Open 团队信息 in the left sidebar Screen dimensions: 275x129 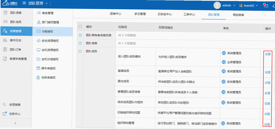pyautogui.click(x=16, y=13)
